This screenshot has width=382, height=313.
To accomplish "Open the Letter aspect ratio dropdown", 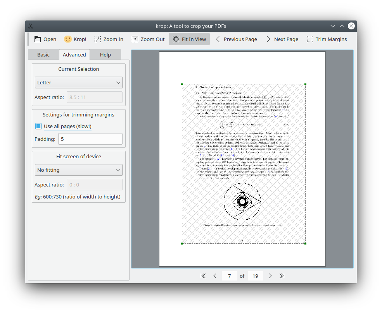I will [x=79, y=82].
